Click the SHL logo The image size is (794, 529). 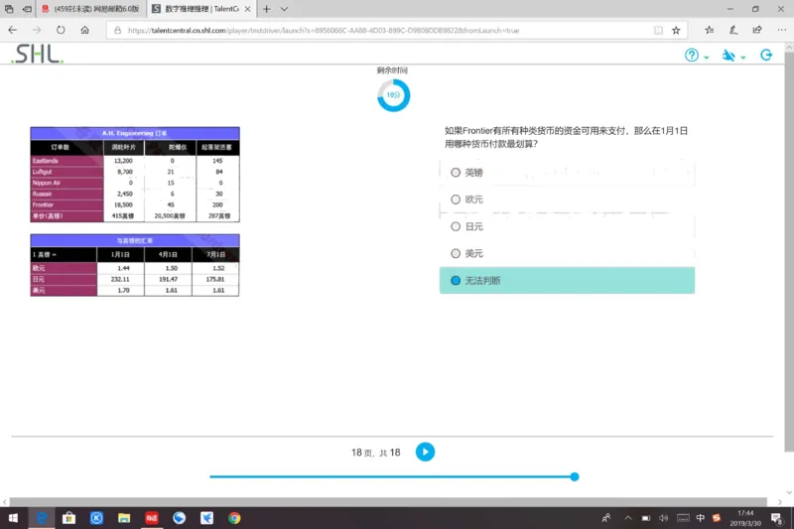pyautogui.click(x=38, y=54)
